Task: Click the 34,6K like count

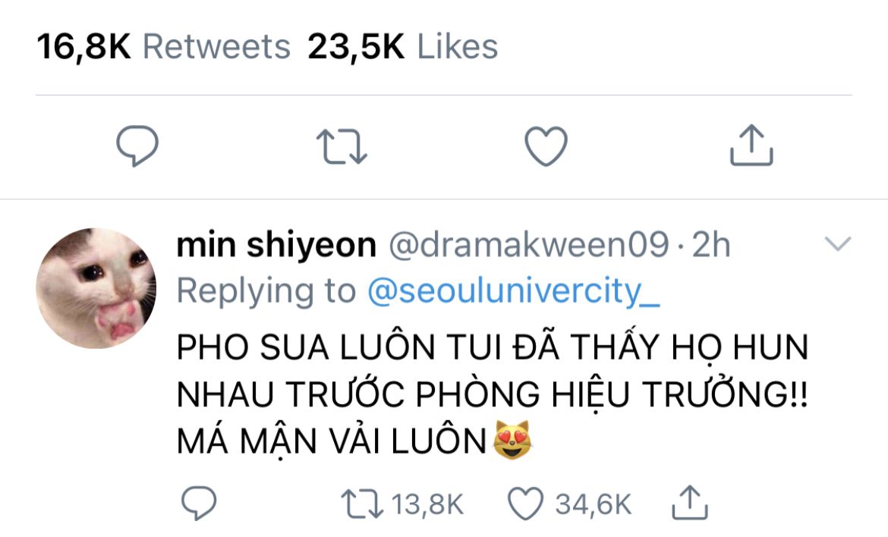Action: [593, 504]
